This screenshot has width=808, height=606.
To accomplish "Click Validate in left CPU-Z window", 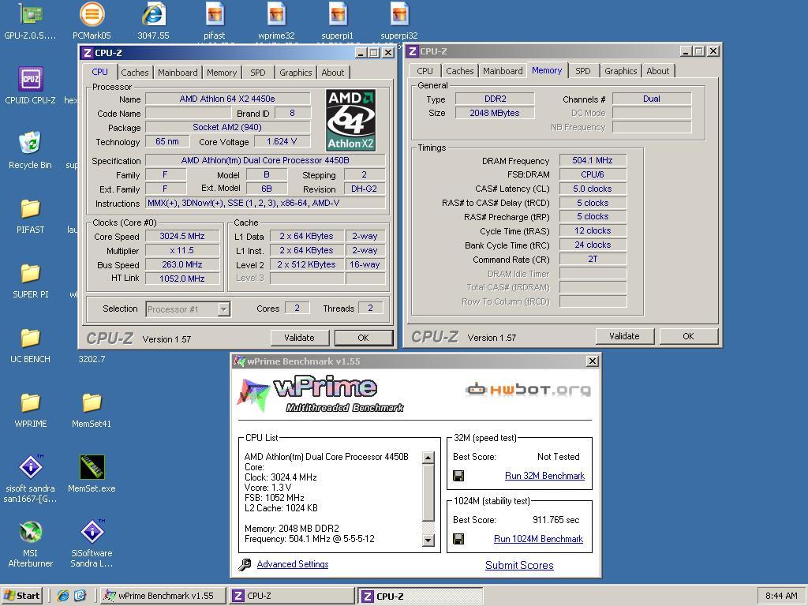I will tap(299, 338).
